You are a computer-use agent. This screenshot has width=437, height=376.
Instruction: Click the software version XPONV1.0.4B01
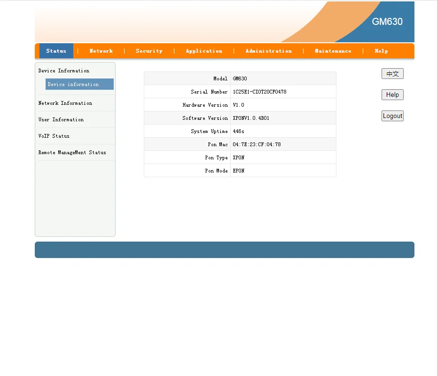(x=251, y=118)
